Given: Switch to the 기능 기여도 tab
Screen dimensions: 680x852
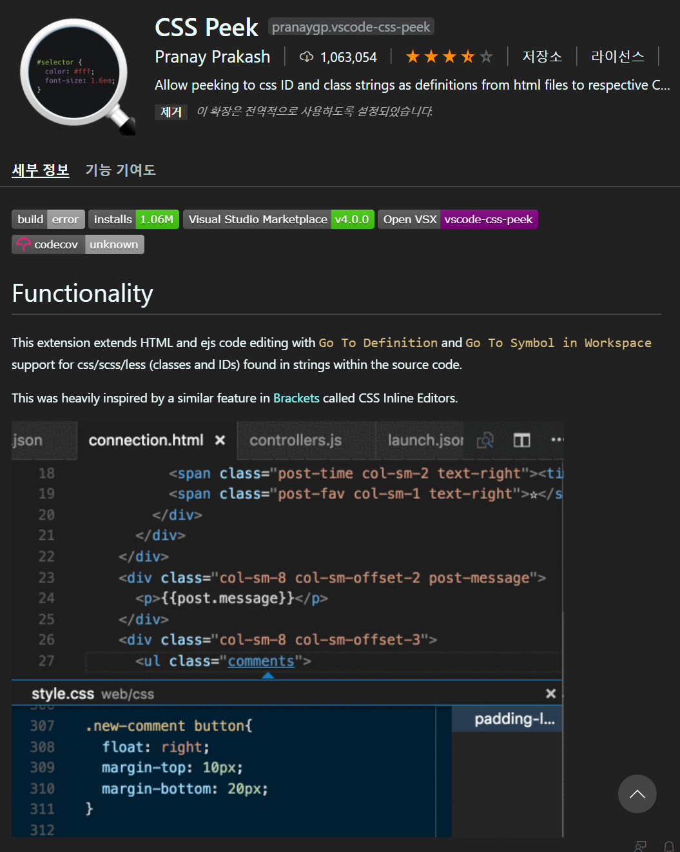Looking at the screenshot, I should (x=121, y=170).
